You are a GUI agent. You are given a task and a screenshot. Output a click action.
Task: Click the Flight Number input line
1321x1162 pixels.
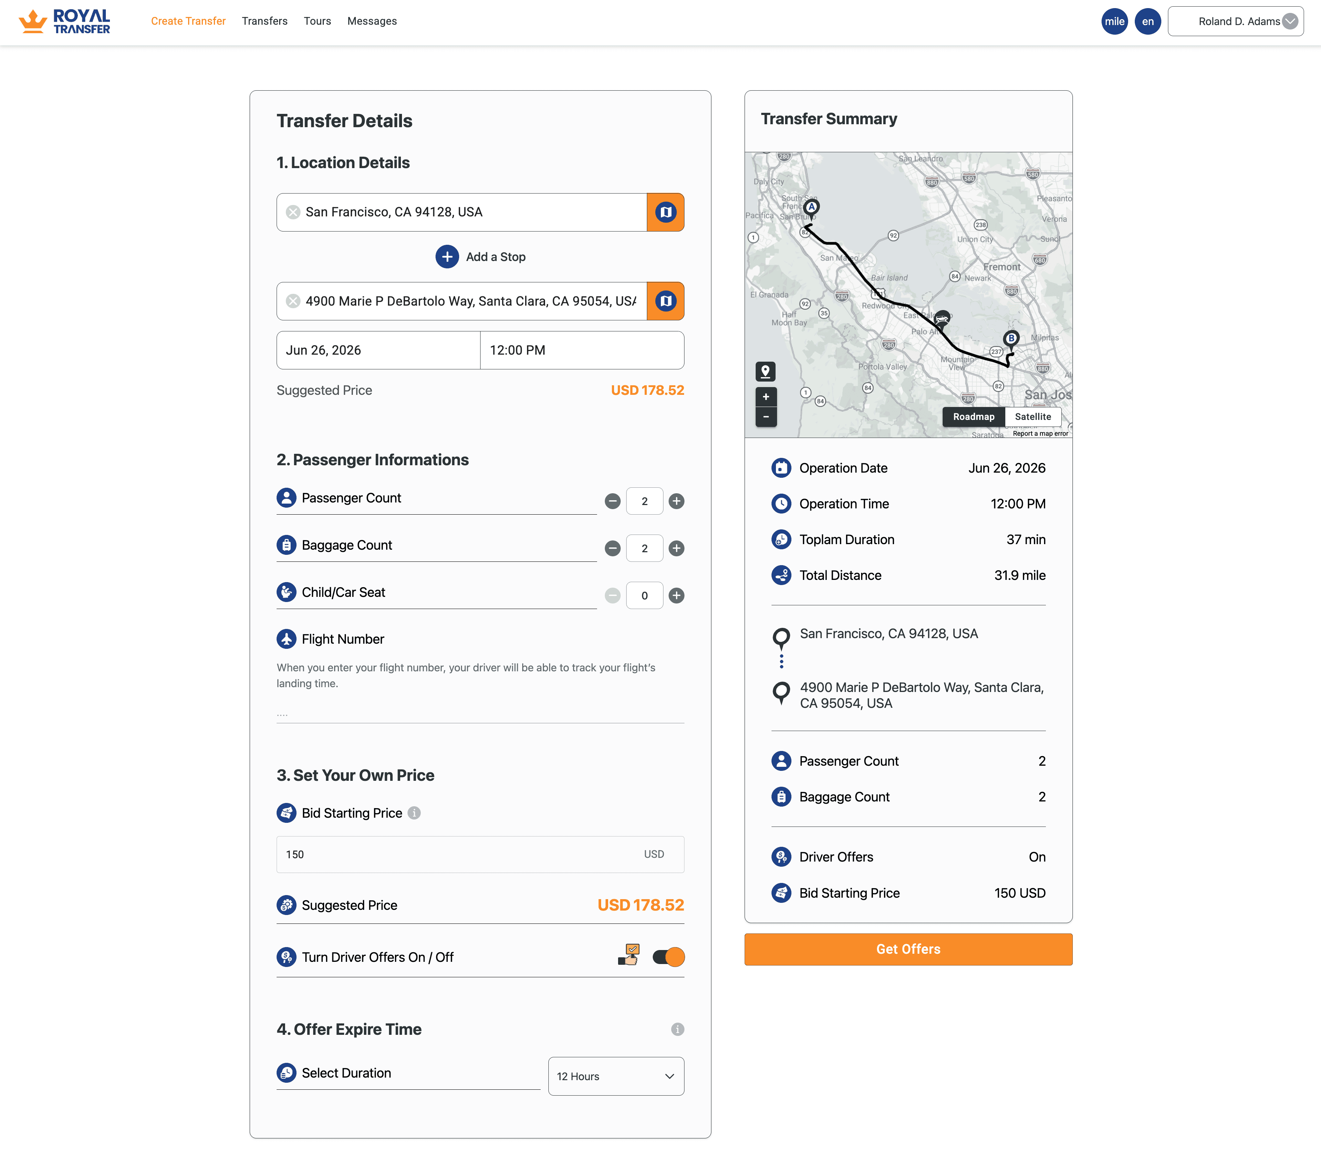(x=480, y=714)
